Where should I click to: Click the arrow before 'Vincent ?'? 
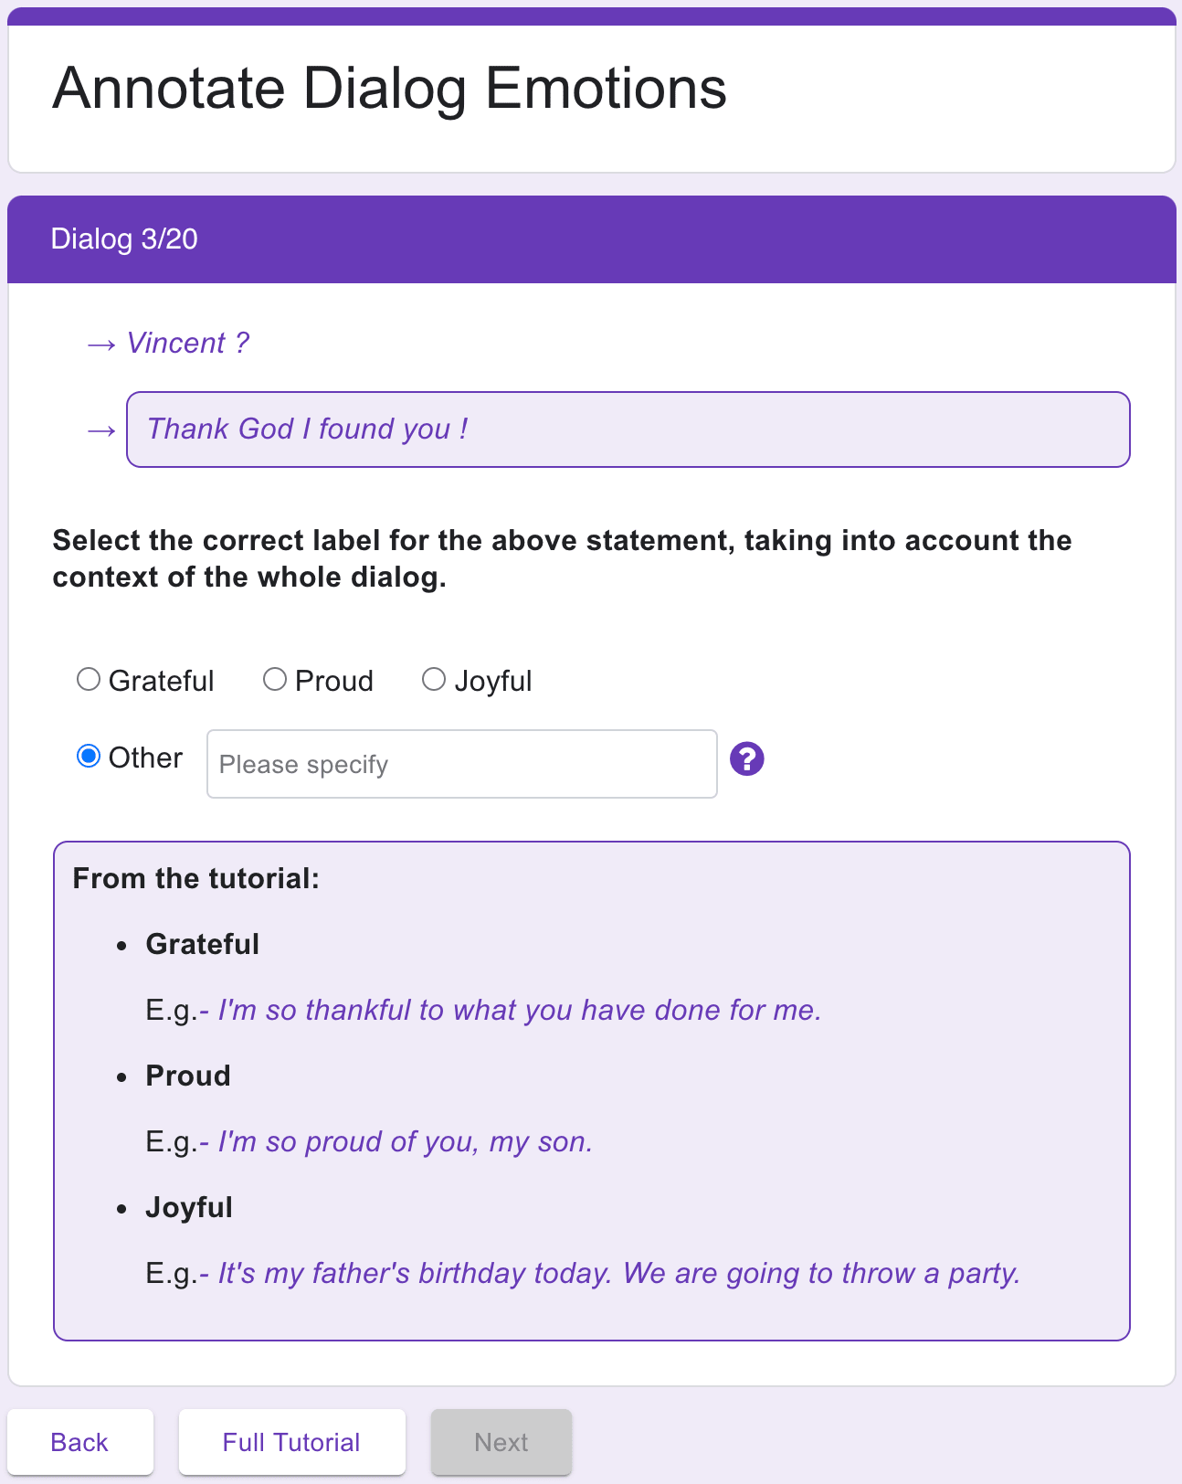click(101, 344)
